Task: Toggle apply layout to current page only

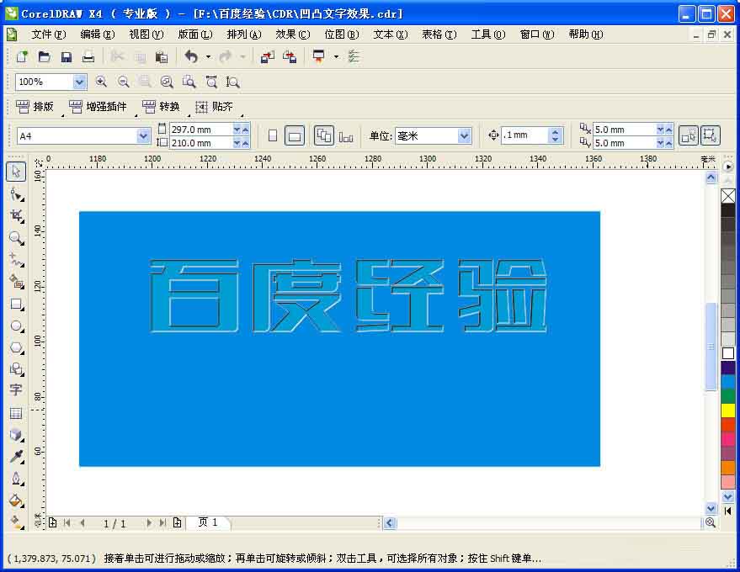Action: tap(346, 137)
